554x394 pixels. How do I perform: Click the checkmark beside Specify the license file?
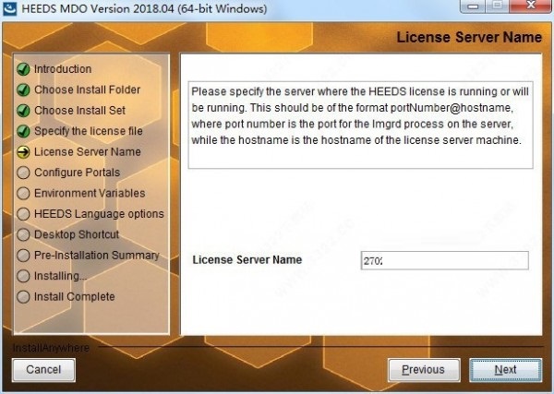pos(23,131)
